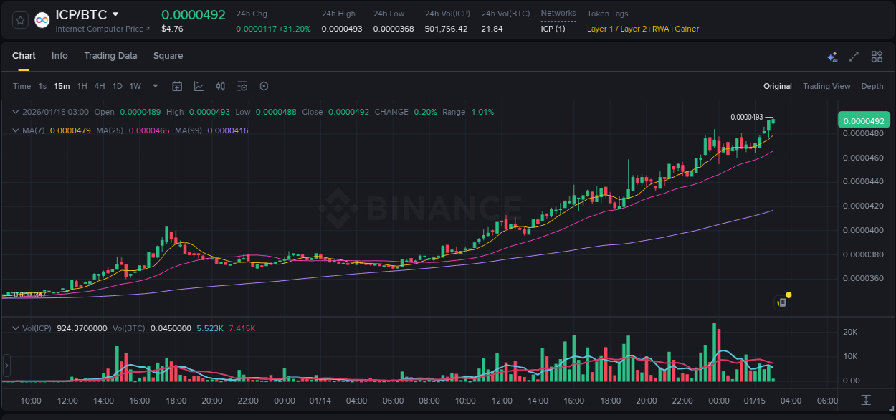The width and height of the screenshot is (896, 420).
Task: Switch to the Trading Data tab
Action: point(110,56)
